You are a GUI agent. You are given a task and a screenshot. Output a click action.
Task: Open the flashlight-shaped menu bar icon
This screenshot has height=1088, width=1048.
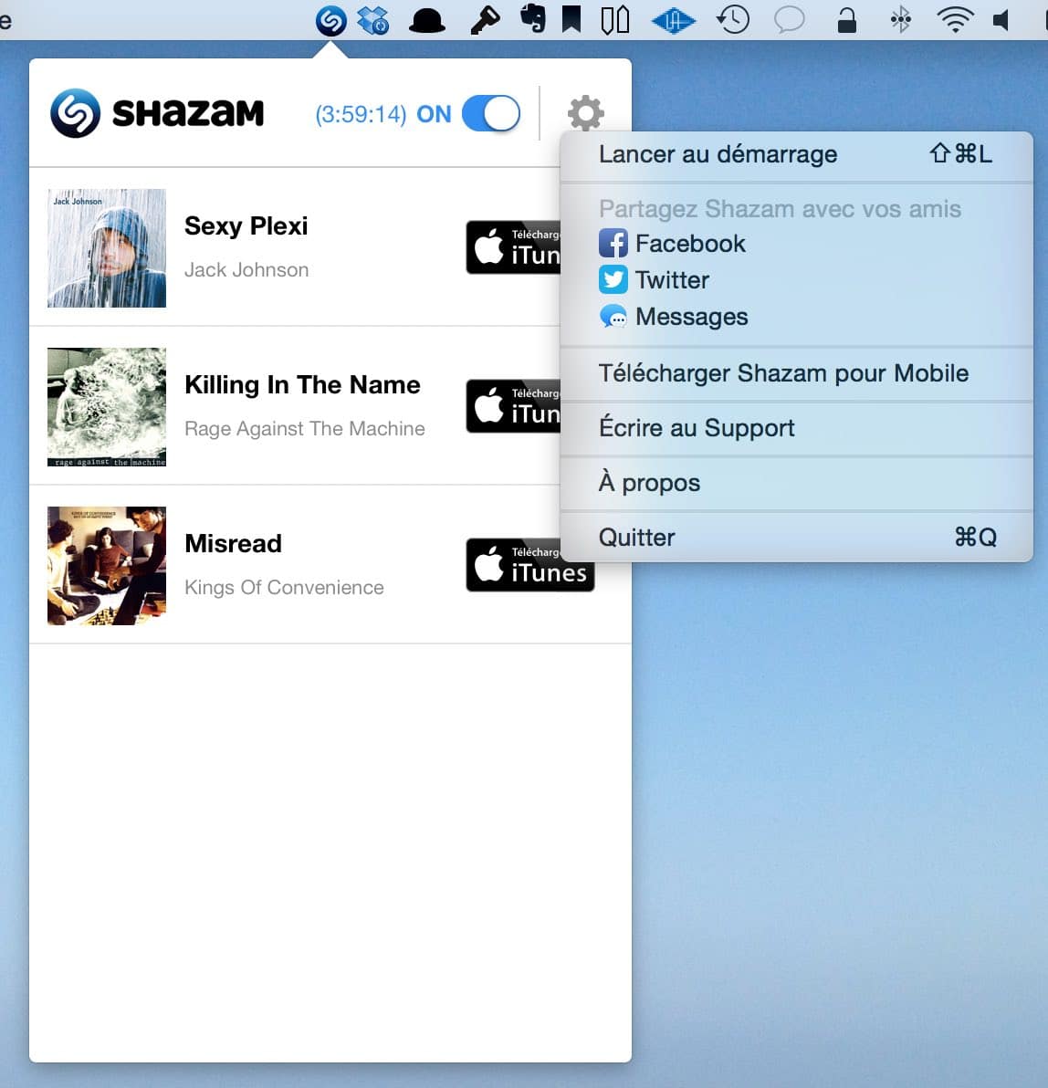(485, 20)
